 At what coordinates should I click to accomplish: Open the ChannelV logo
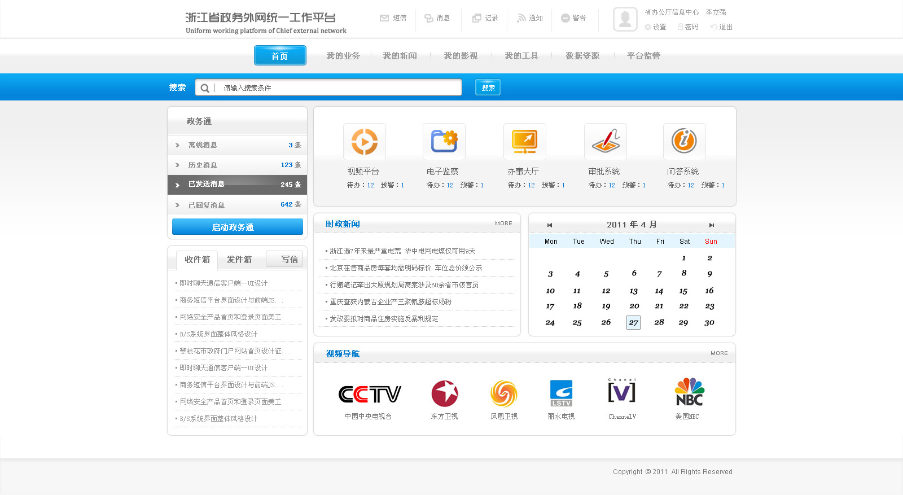(x=621, y=391)
